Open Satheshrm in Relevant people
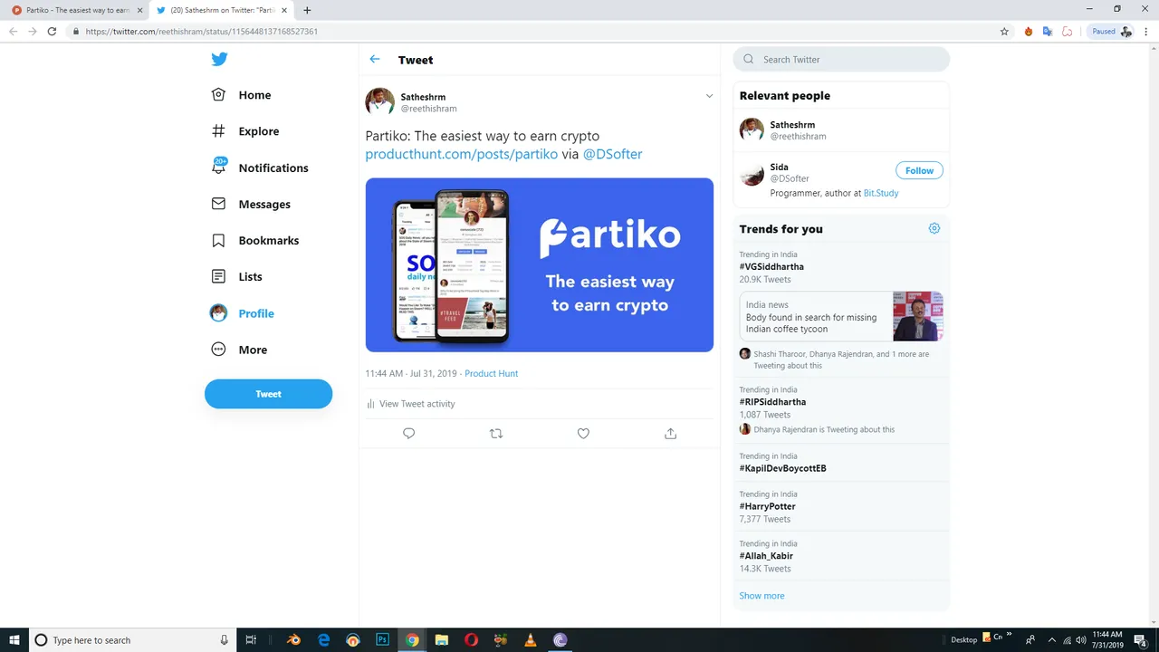The width and height of the screenshot is (1159, 652). pyautogui.click(x=841, y=130)
